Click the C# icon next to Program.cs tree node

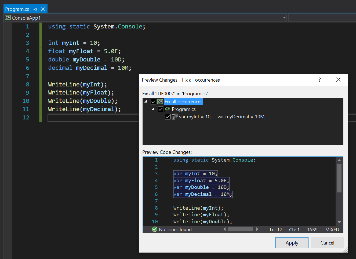coord(167,109)
